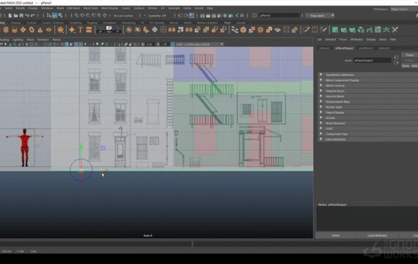Click the Cylindrical UV mapping green icon
This screenshot has height=264, width=418.
coord(344,29)
